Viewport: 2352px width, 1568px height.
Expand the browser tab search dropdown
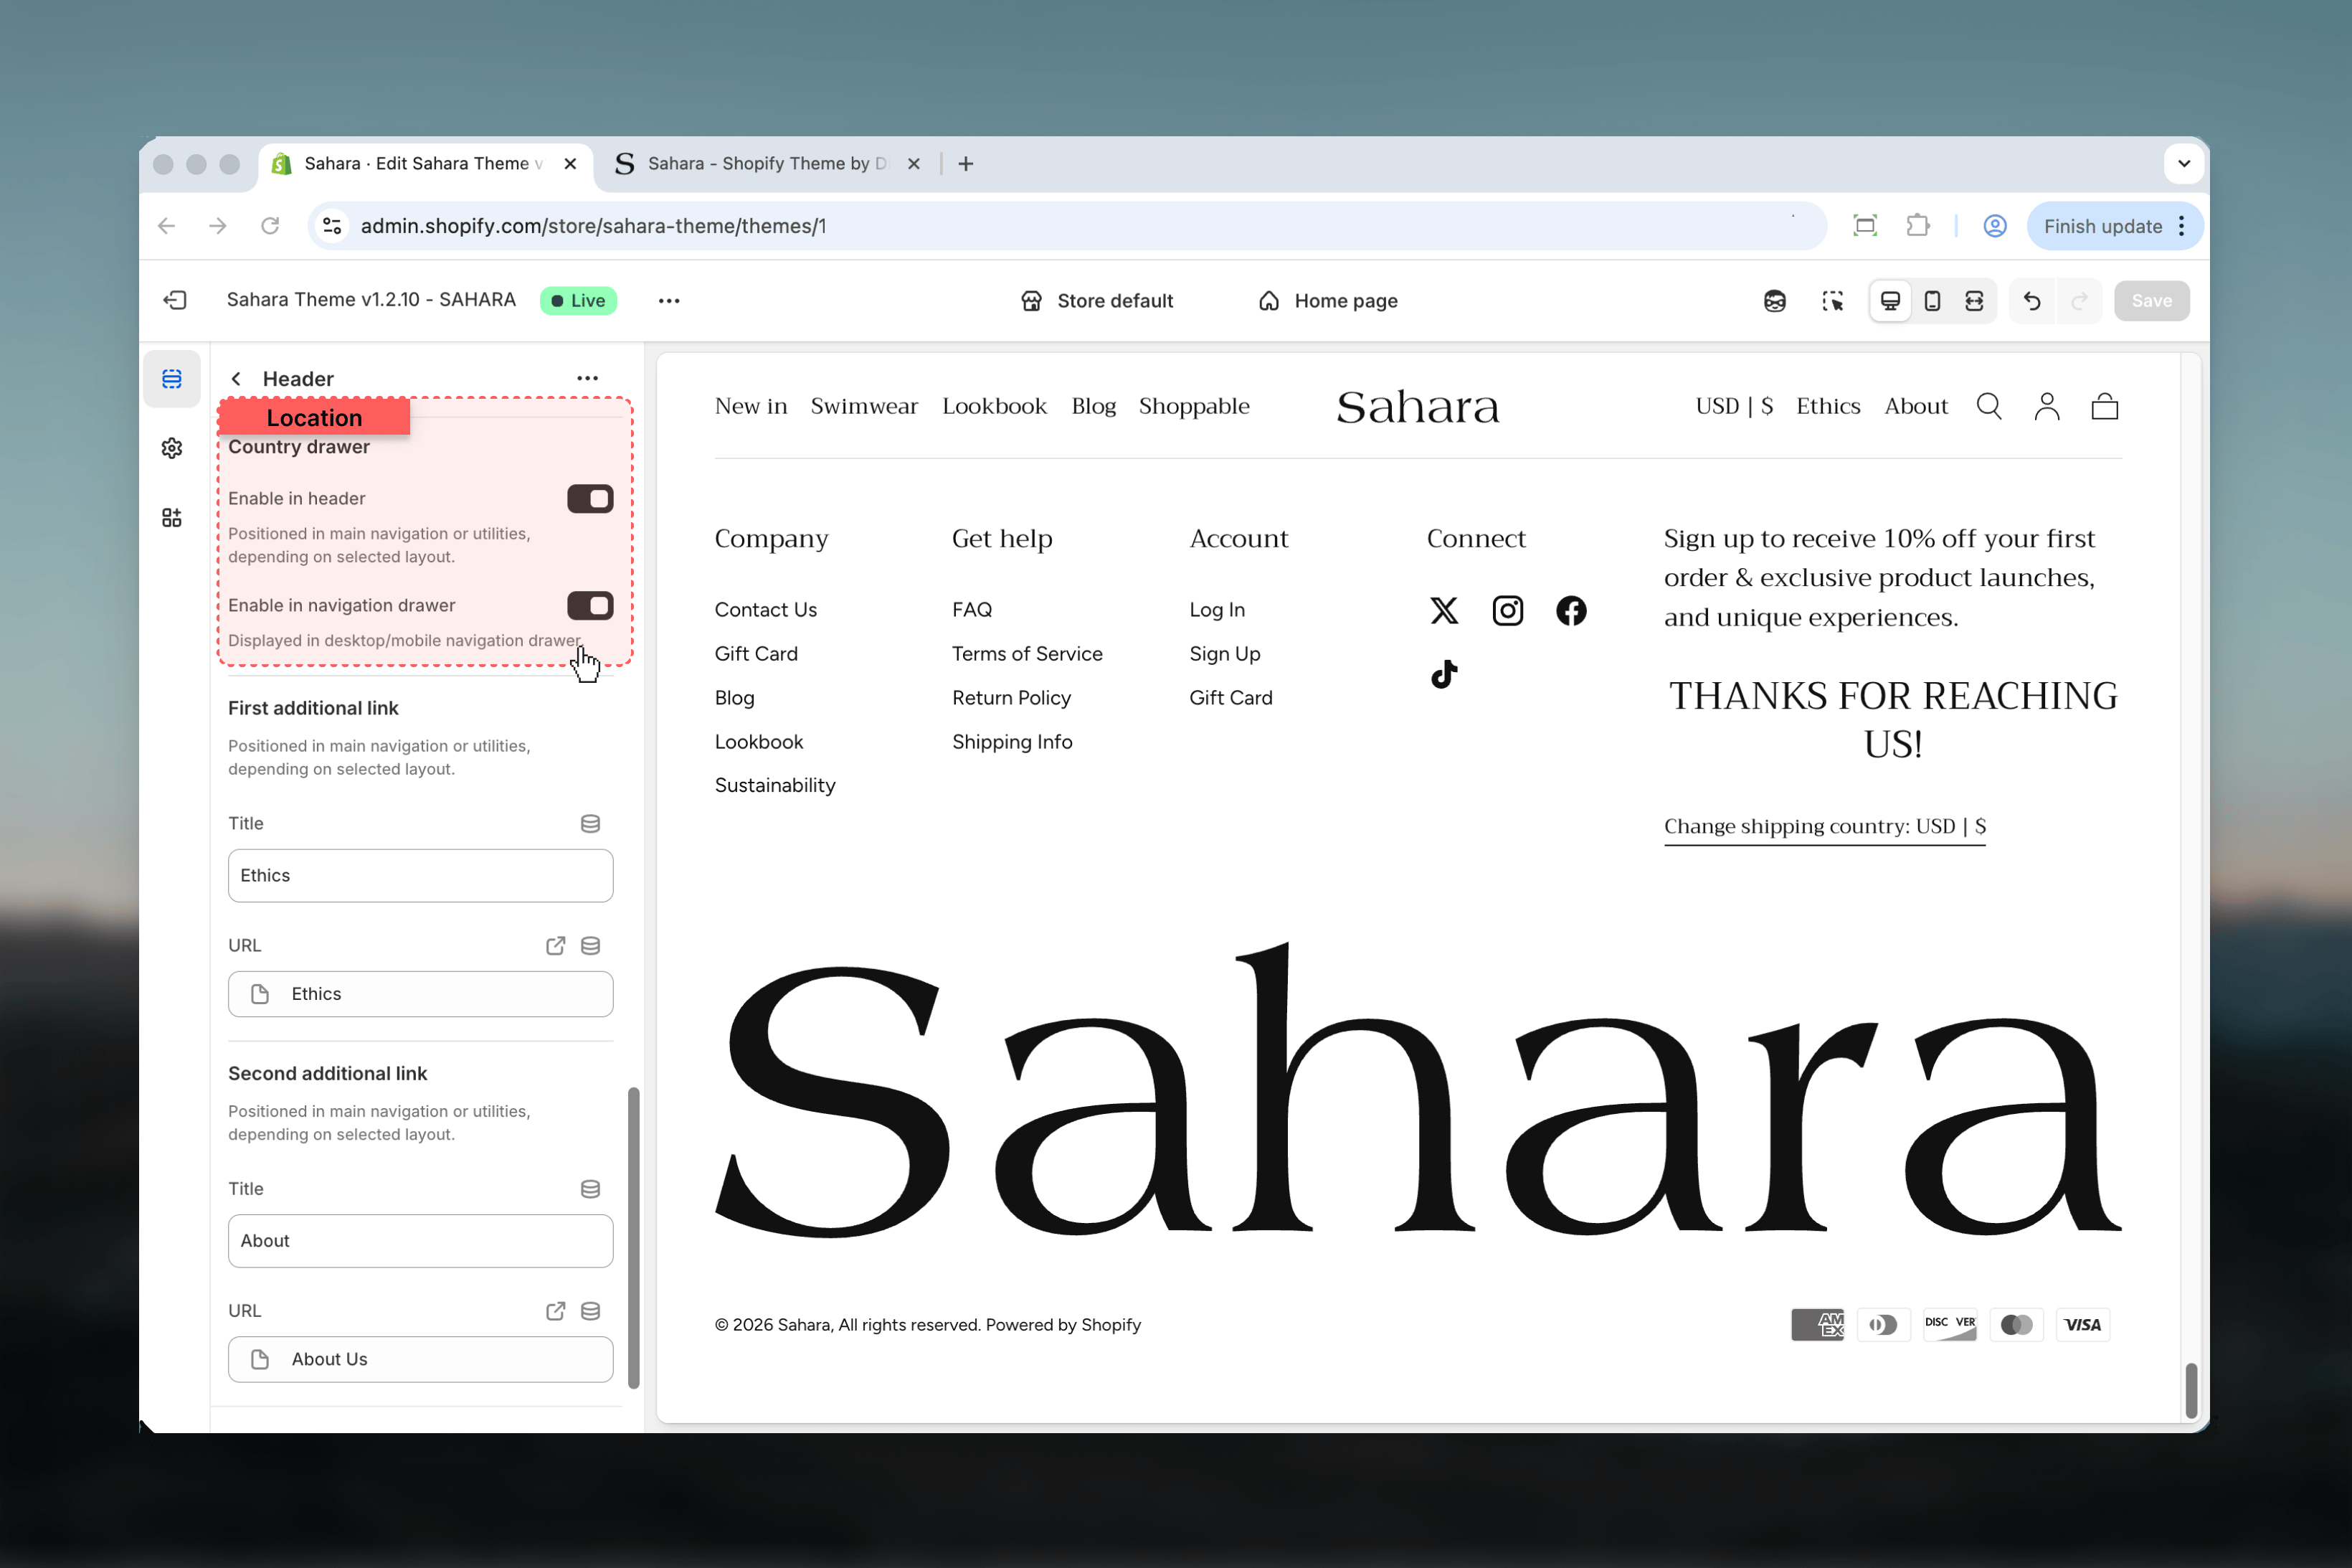pos(2183,163)
